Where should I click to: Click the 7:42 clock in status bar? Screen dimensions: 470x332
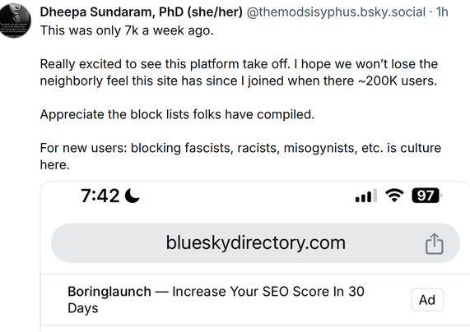(x=100, y=196)
